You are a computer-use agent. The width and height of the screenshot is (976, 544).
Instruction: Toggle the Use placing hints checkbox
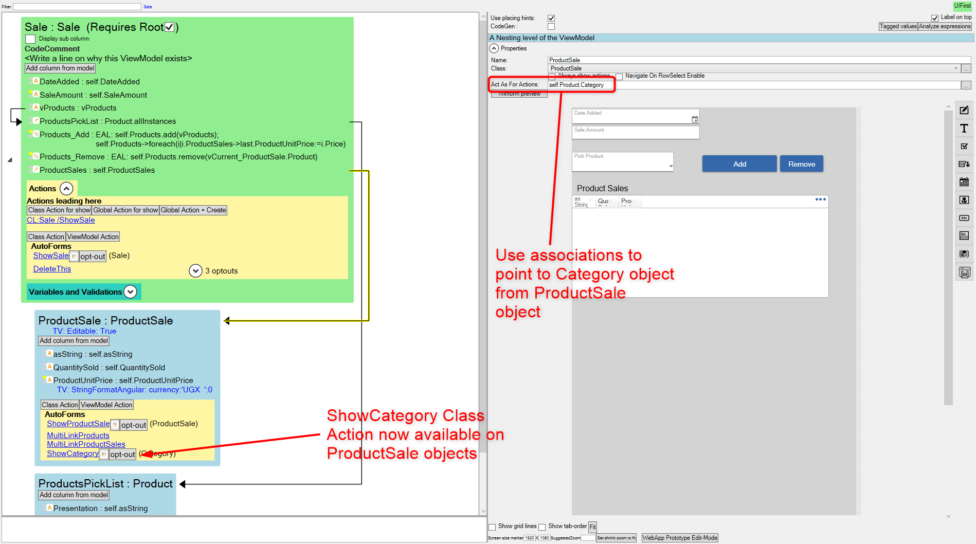click(551, 19)
